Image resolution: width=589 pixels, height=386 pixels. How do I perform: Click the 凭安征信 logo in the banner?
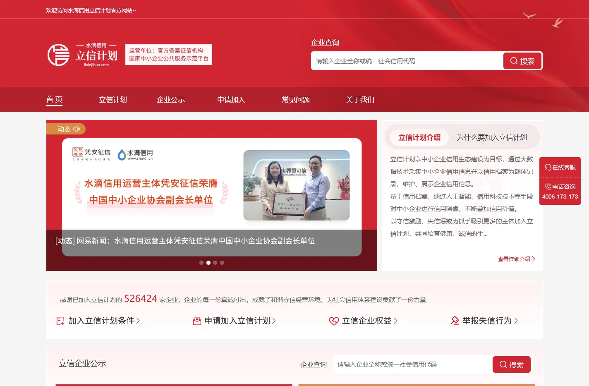coord(91,153)
